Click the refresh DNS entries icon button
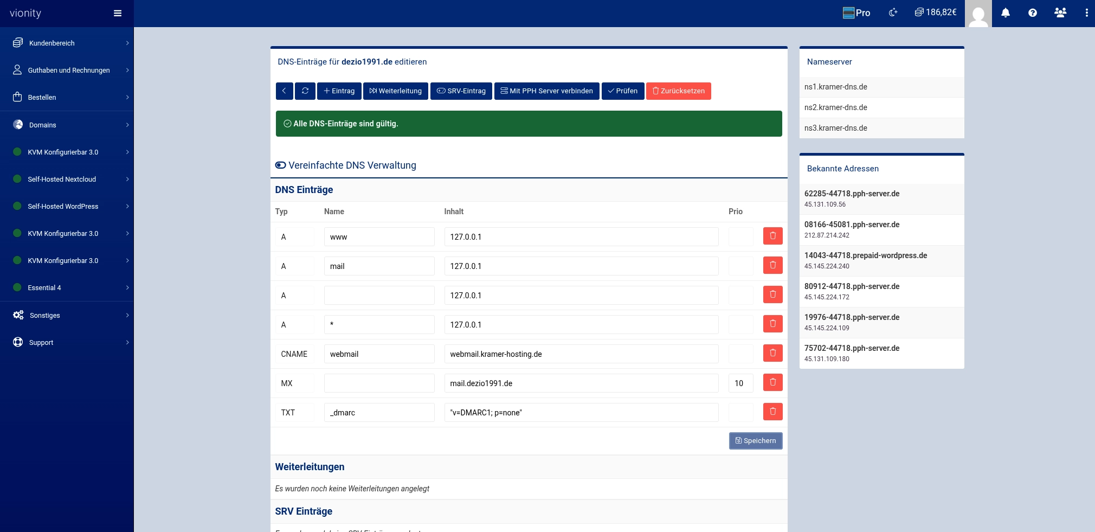The height and width of the screenshot is (532, 1095). 305,91
